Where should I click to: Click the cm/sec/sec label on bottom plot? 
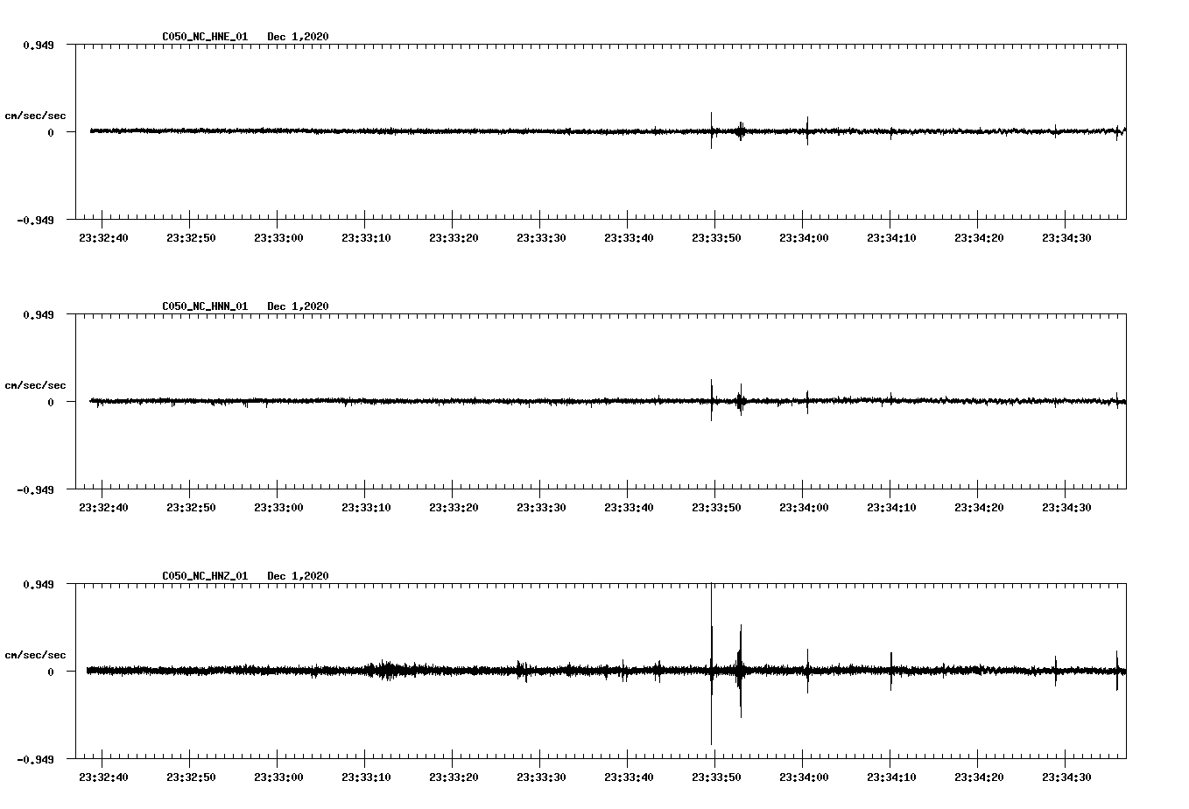(36, 654)
